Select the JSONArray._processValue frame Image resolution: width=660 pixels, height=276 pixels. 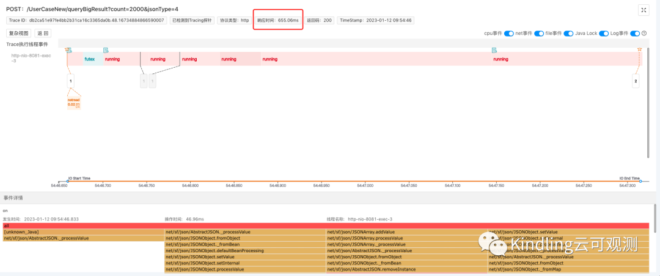406,244
